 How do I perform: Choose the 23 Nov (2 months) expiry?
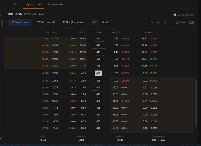point(73,22)
